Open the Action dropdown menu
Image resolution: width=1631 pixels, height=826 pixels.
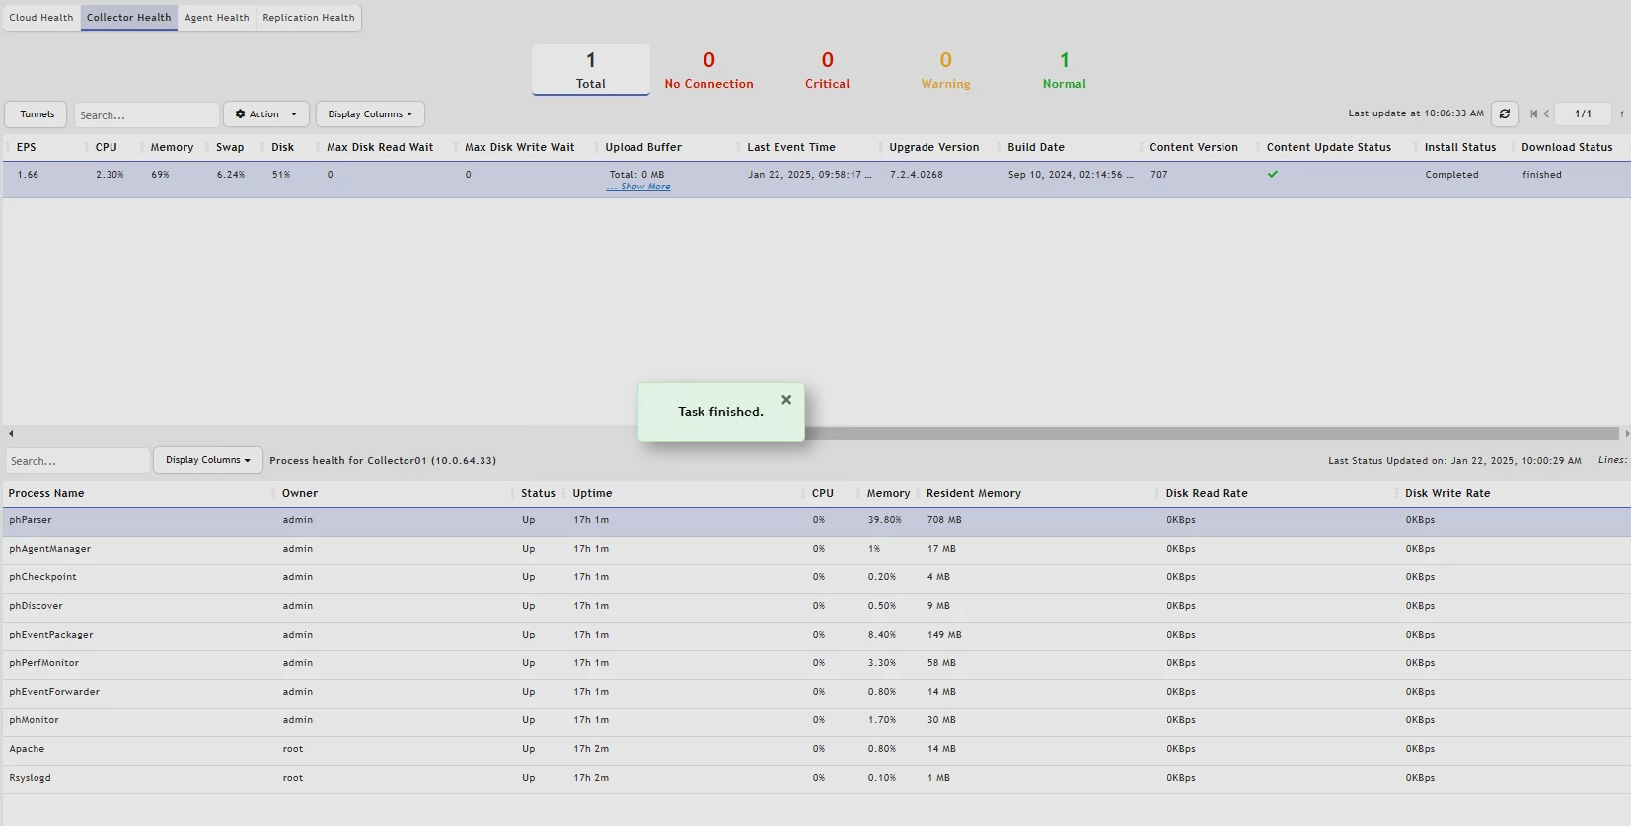pos(266,114)
